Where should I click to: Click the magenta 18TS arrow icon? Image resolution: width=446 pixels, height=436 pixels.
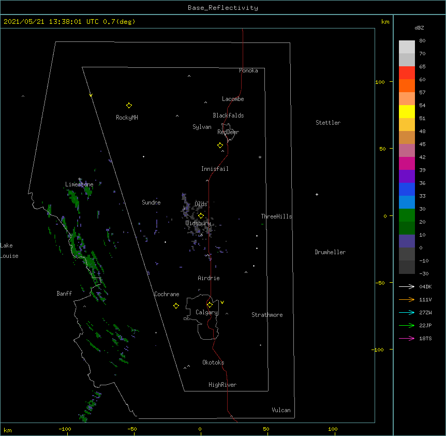coord(407,338)
